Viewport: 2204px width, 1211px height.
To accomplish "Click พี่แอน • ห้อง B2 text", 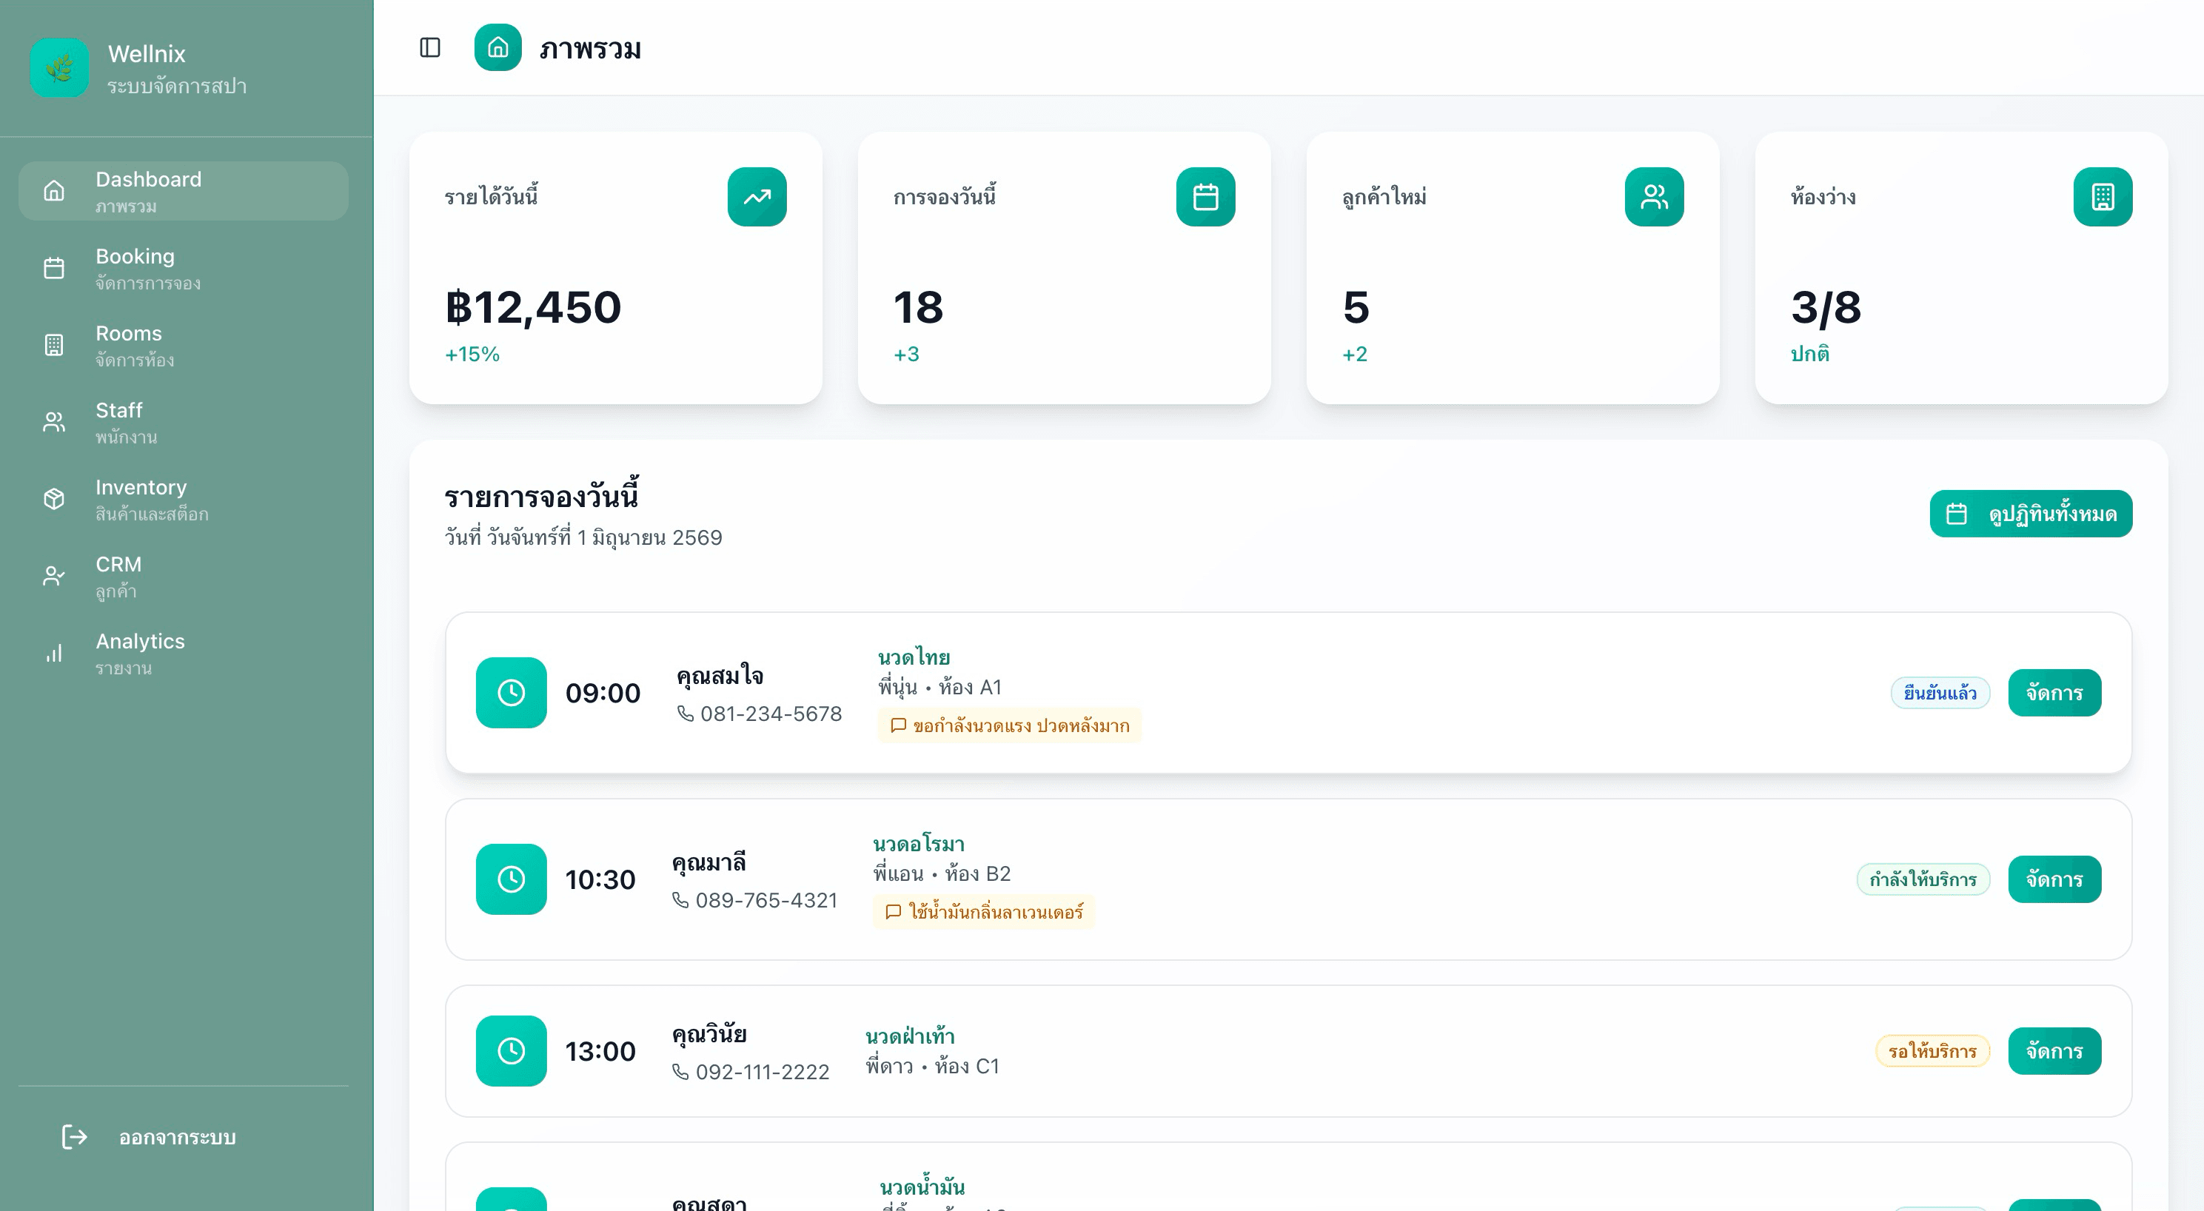I will [x=941, y=874].
